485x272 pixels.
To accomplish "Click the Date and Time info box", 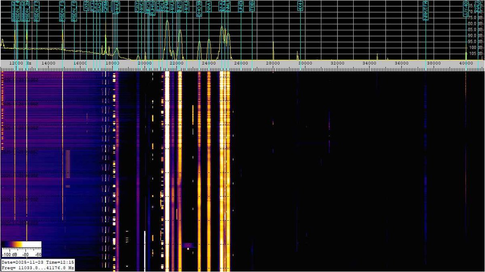I will [38, 261].
